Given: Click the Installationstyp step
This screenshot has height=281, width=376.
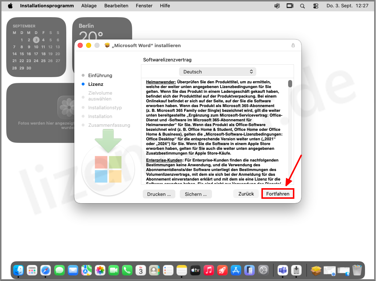Looking at the screenshot, I should 105,107.
